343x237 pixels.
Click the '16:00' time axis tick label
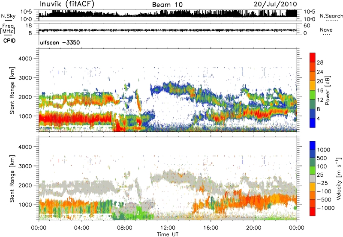(211, 228)
